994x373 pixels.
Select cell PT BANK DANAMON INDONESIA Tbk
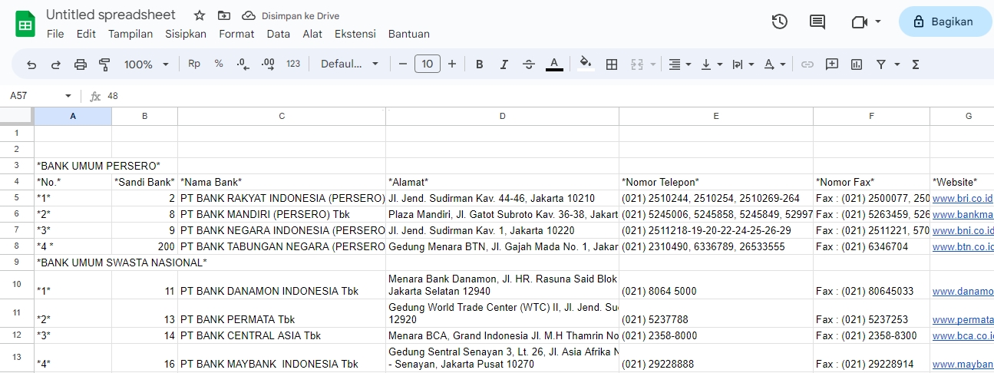coord(282,284)
